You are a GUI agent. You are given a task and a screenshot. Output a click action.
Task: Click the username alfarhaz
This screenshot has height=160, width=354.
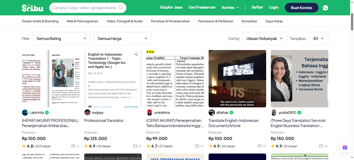click(222, 113)
